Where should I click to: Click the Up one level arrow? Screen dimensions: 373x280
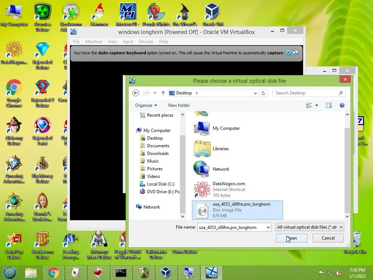click(x=163, y=93)
